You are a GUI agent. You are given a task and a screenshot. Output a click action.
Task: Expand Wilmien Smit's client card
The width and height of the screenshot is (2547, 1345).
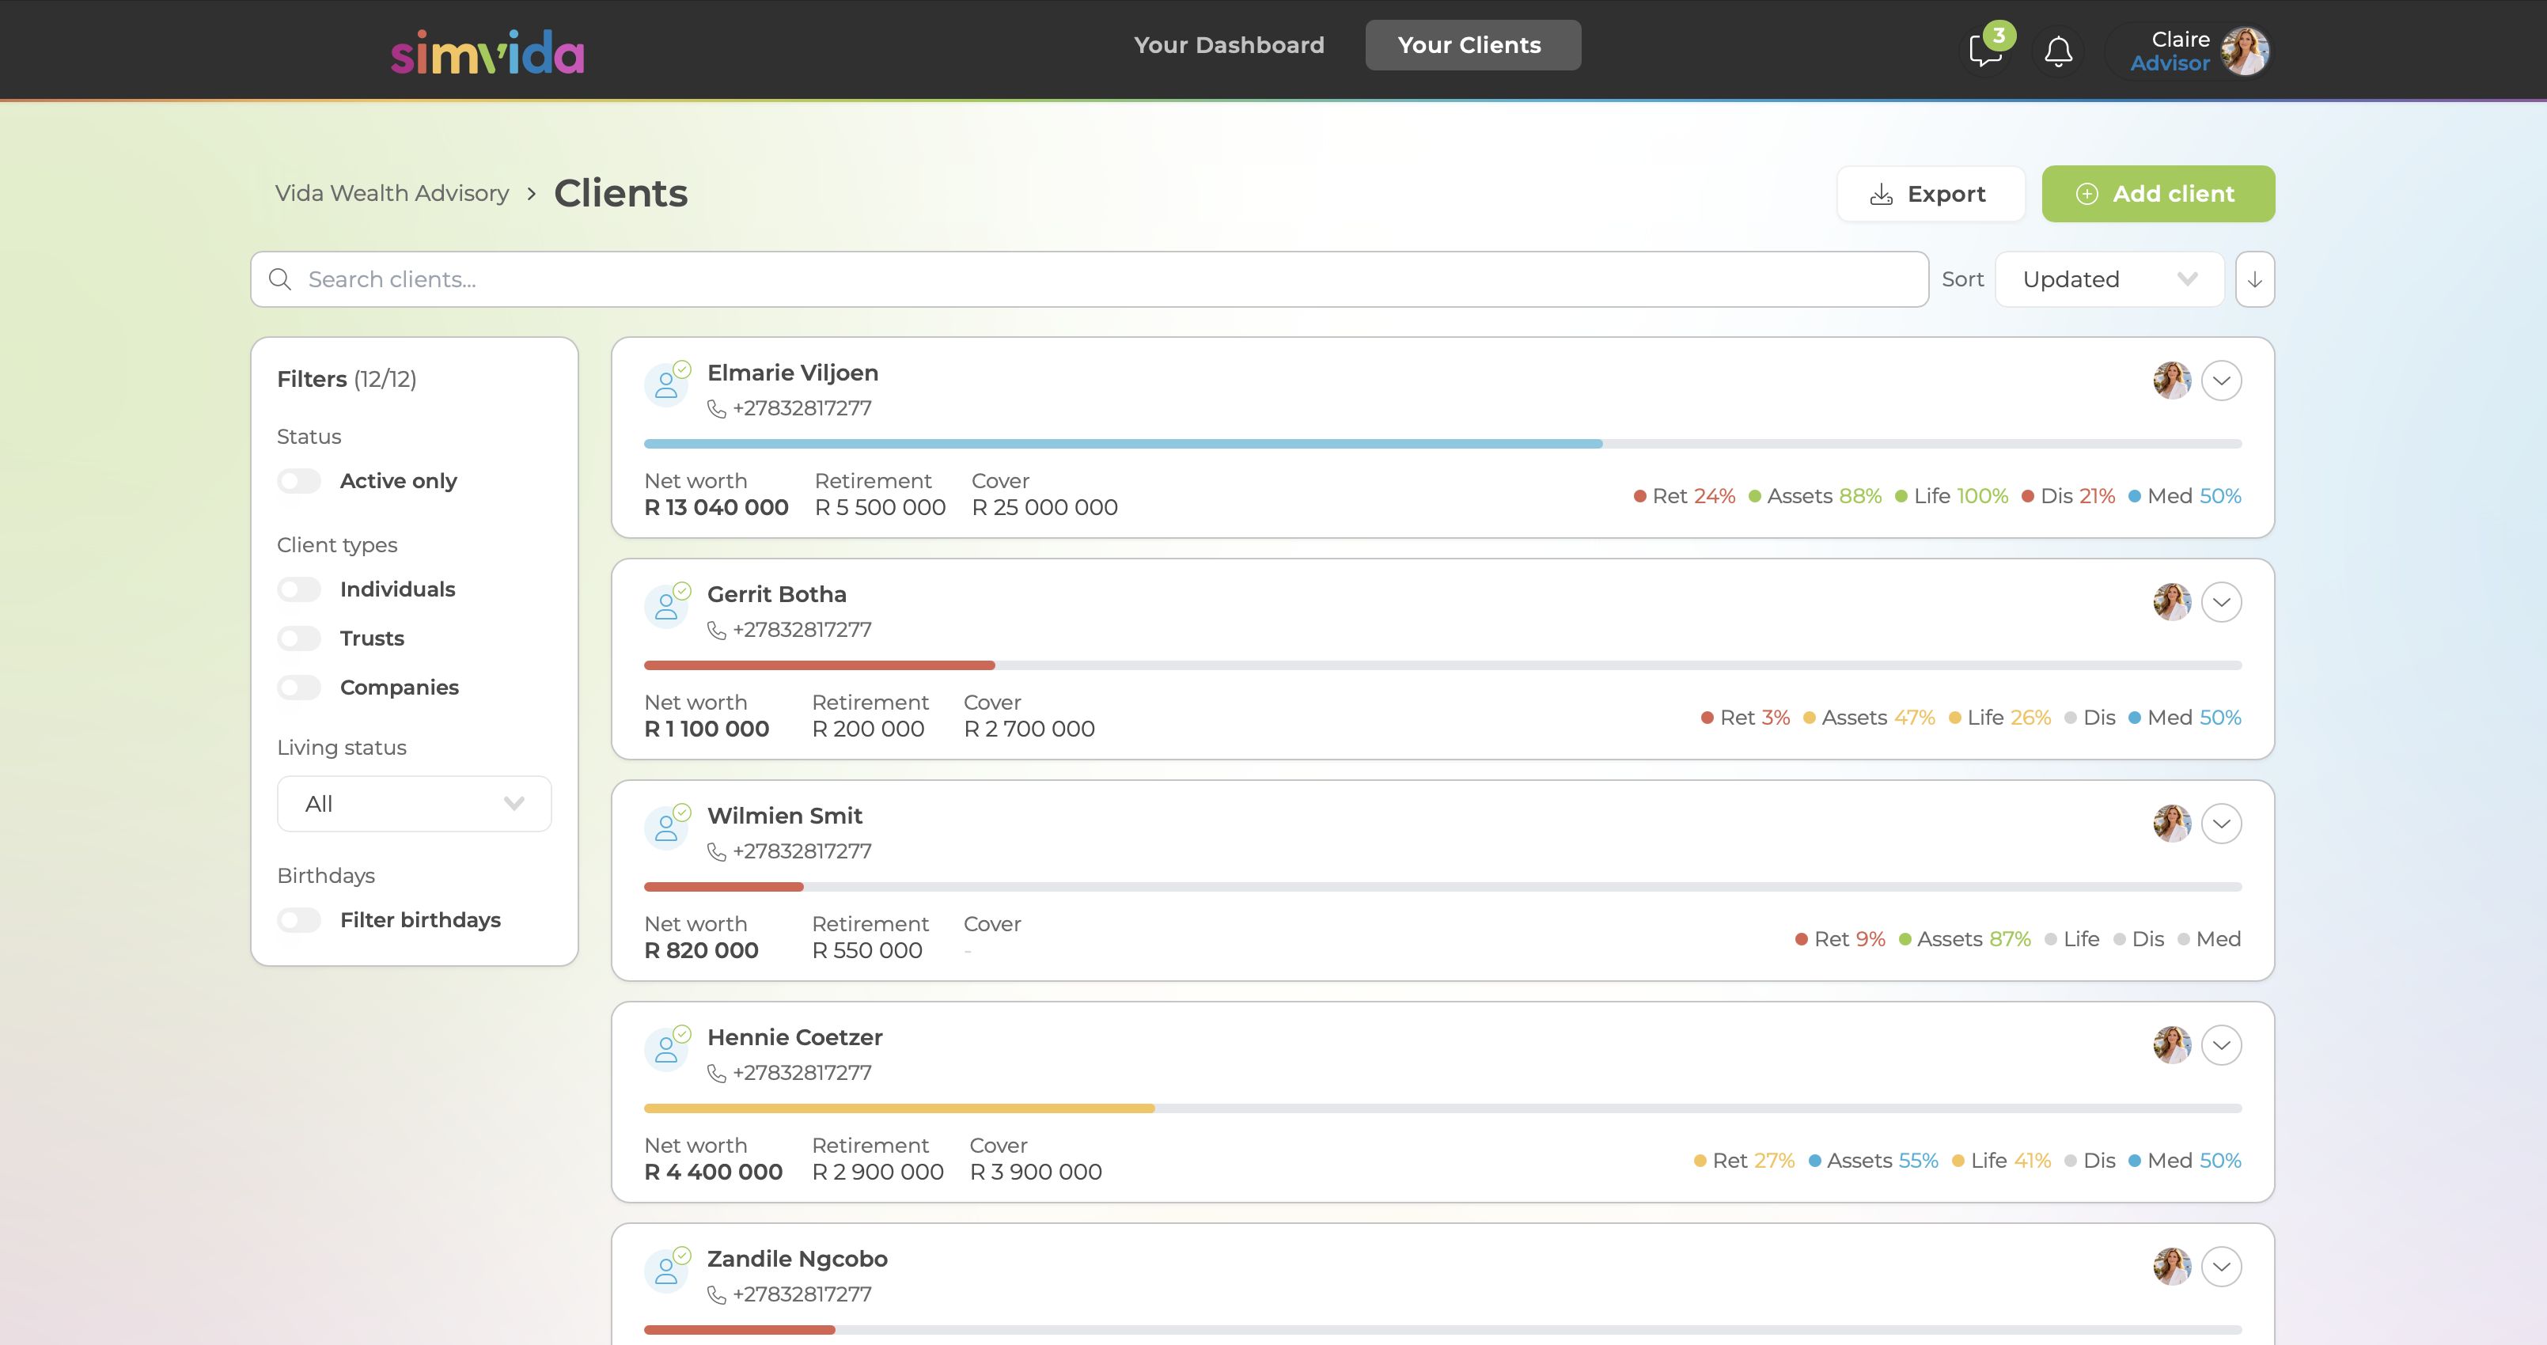point(2222,824)
